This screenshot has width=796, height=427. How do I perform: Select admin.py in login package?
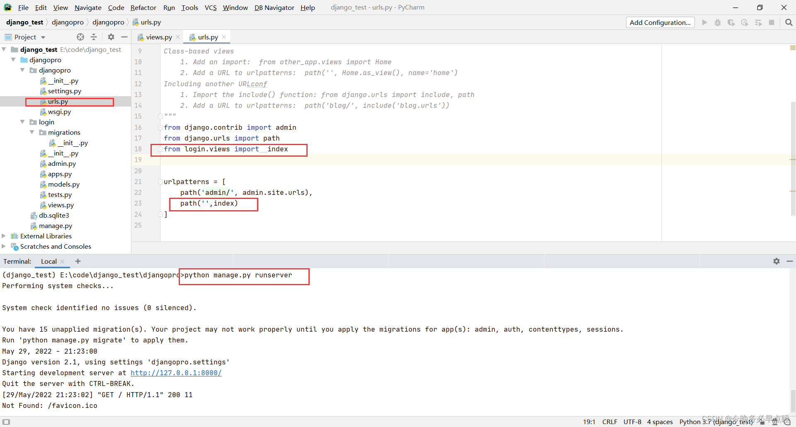click(x=62, y=163)
